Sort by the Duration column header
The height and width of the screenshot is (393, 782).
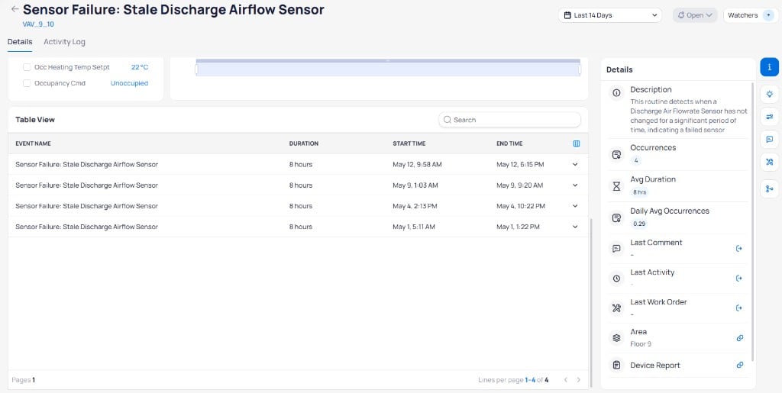tap(304, 143)
